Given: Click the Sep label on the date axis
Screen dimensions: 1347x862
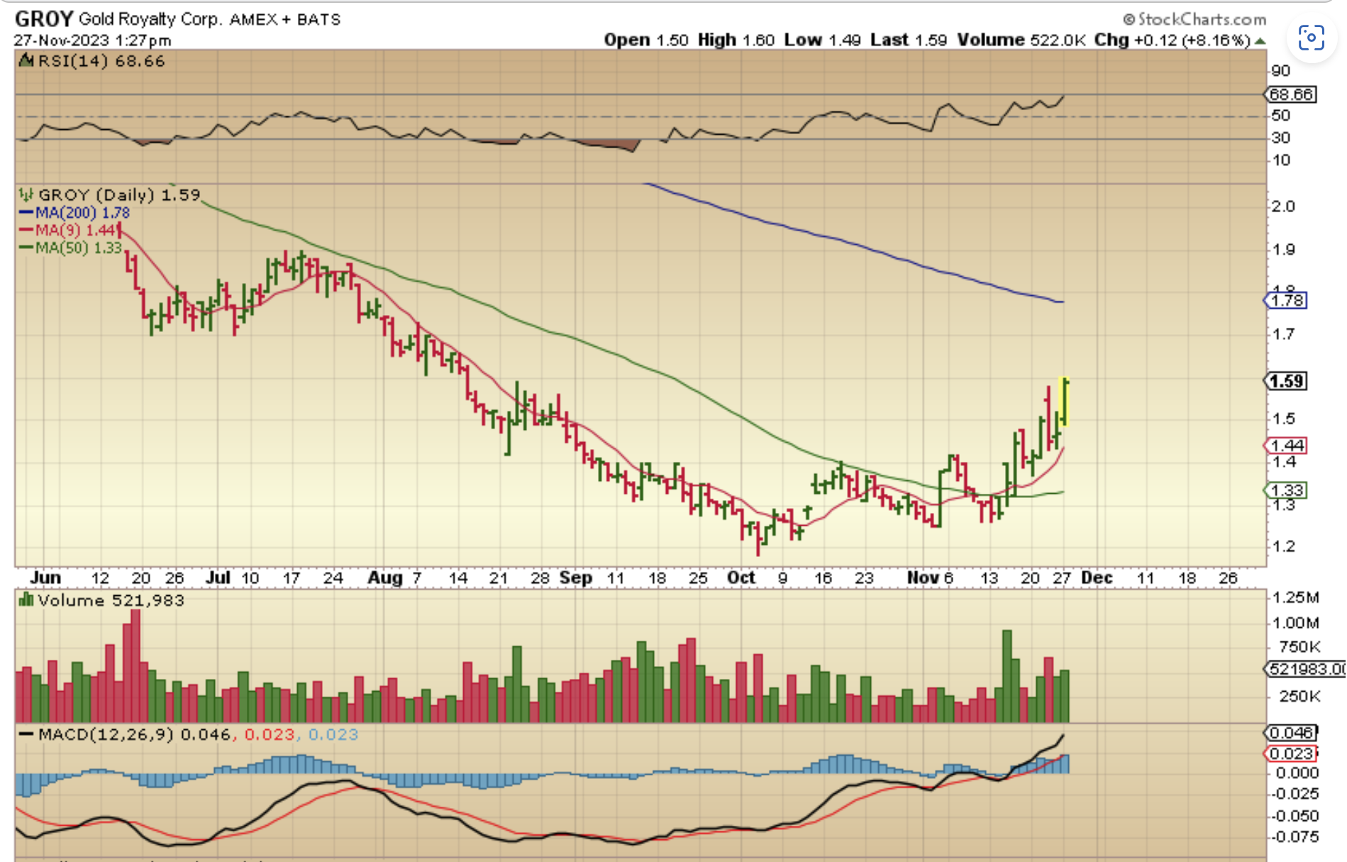Looking at the screenshot, I should (575, 578).
